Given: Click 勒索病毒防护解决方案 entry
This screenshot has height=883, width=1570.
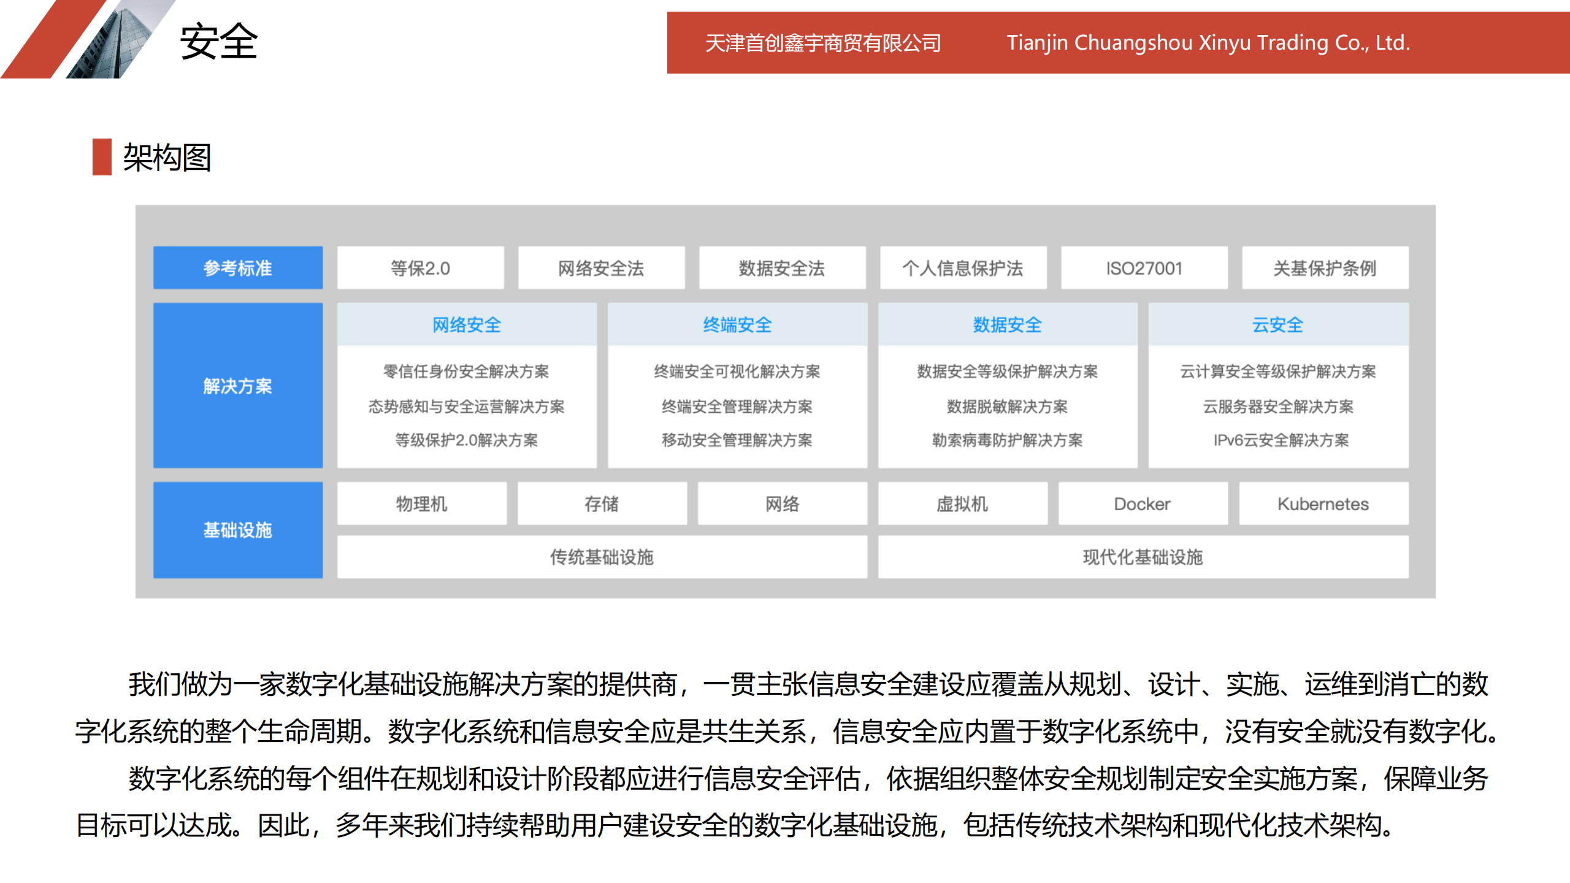Looking at the screenshot, I should tap(1008, 440).
